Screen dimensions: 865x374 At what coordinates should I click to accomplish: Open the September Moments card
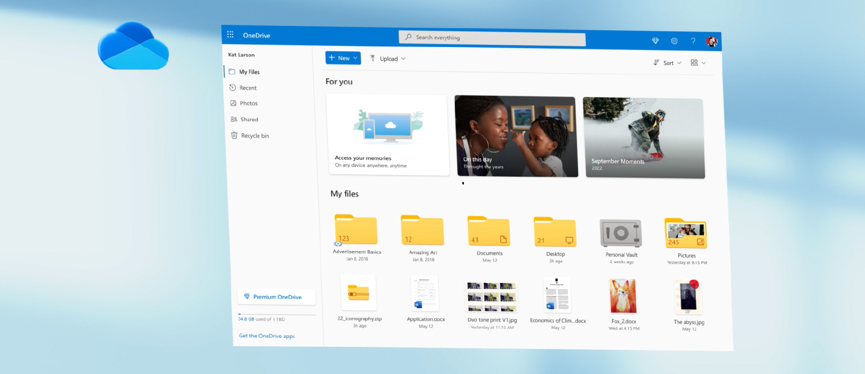tap(643, 138)
